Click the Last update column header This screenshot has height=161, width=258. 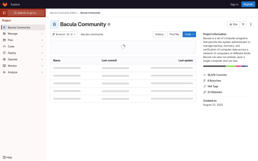coord(186,61)
